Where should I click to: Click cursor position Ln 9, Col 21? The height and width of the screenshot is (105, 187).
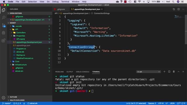[136, 103]
